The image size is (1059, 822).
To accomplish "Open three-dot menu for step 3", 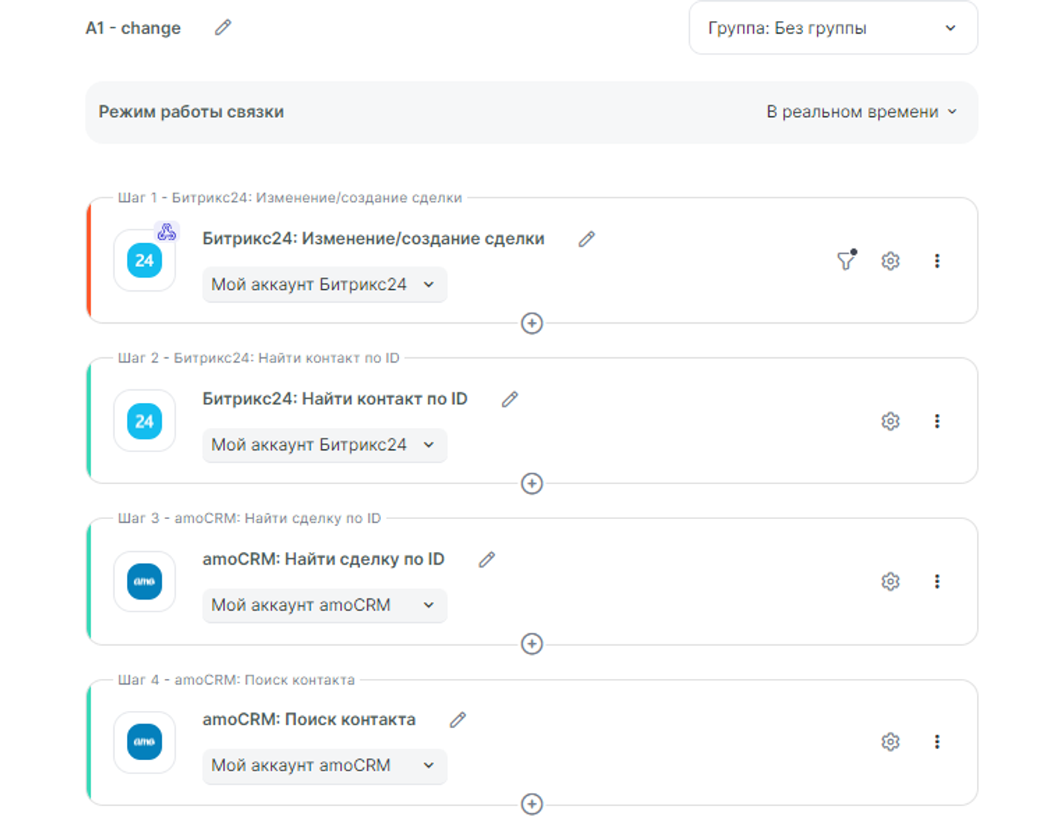I will tap(937, 582).
